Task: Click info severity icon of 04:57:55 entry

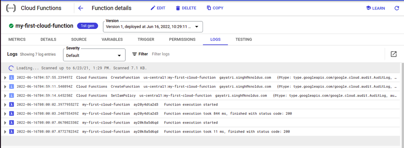Action: 11,78
